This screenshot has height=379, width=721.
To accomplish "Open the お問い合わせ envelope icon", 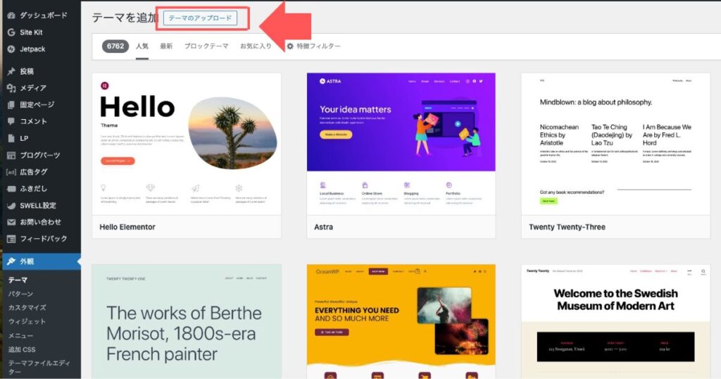I will pos(11,222).
